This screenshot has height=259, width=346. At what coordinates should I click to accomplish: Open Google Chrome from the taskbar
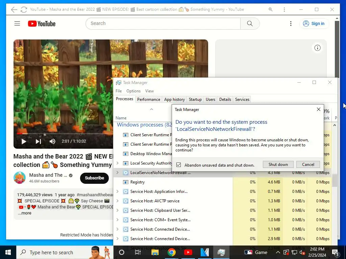click(x=171, y=252)
